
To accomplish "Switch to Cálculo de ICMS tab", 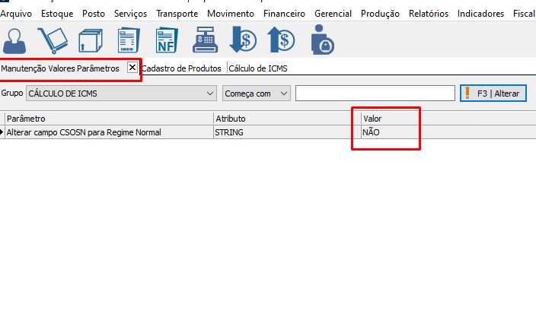I will 258,68.
